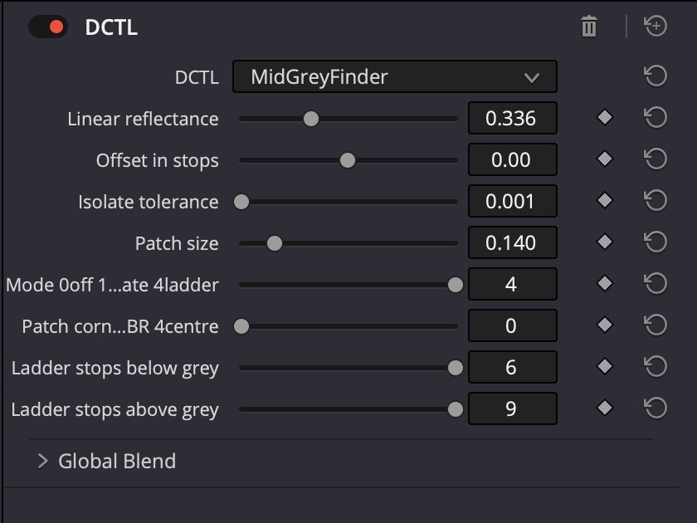This screenshot has height=523, width=697.
Task: Click the Patch size value field 0.140
Action: tap(513, 242)
